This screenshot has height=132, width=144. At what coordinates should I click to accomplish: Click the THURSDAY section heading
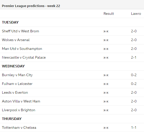coord(12,119)
